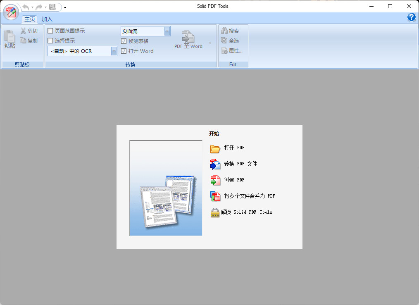Click the 创建 PDF link text
Viewport: 419px width, 305px height.
[234, 180]
